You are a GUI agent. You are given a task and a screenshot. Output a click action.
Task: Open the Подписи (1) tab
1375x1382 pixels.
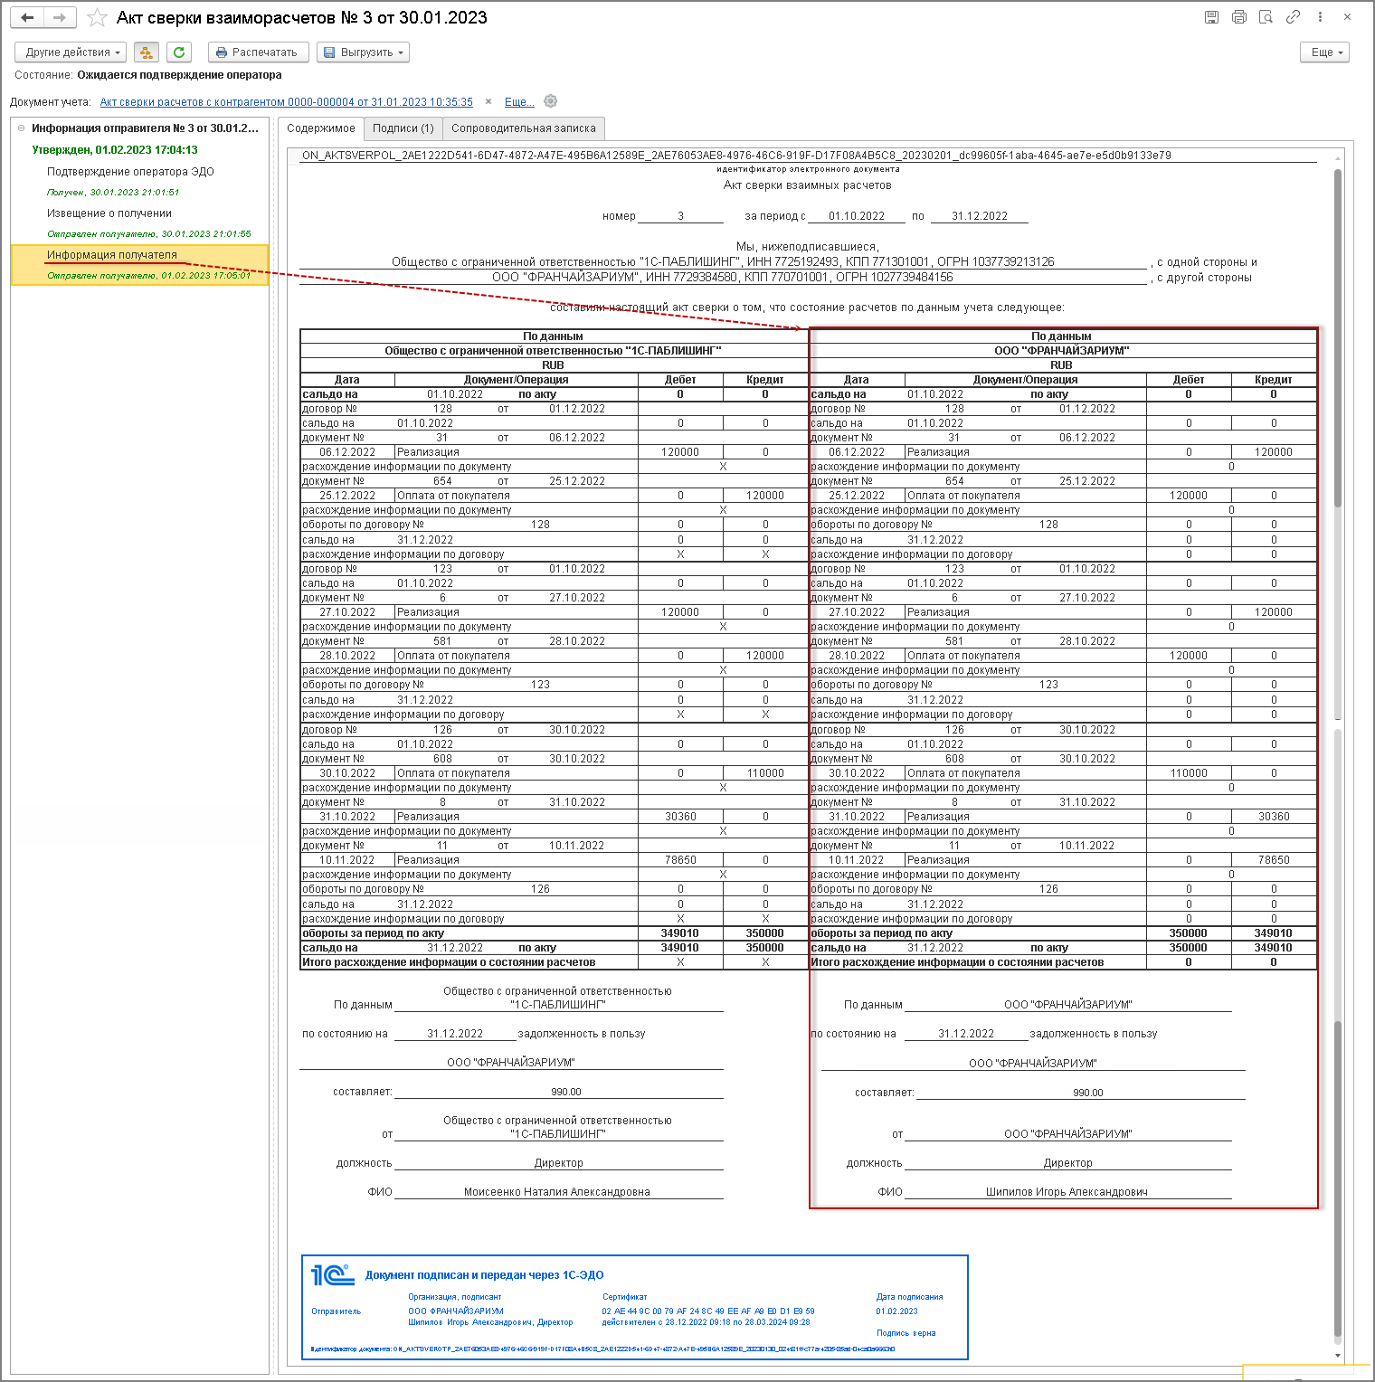[403, 128]
